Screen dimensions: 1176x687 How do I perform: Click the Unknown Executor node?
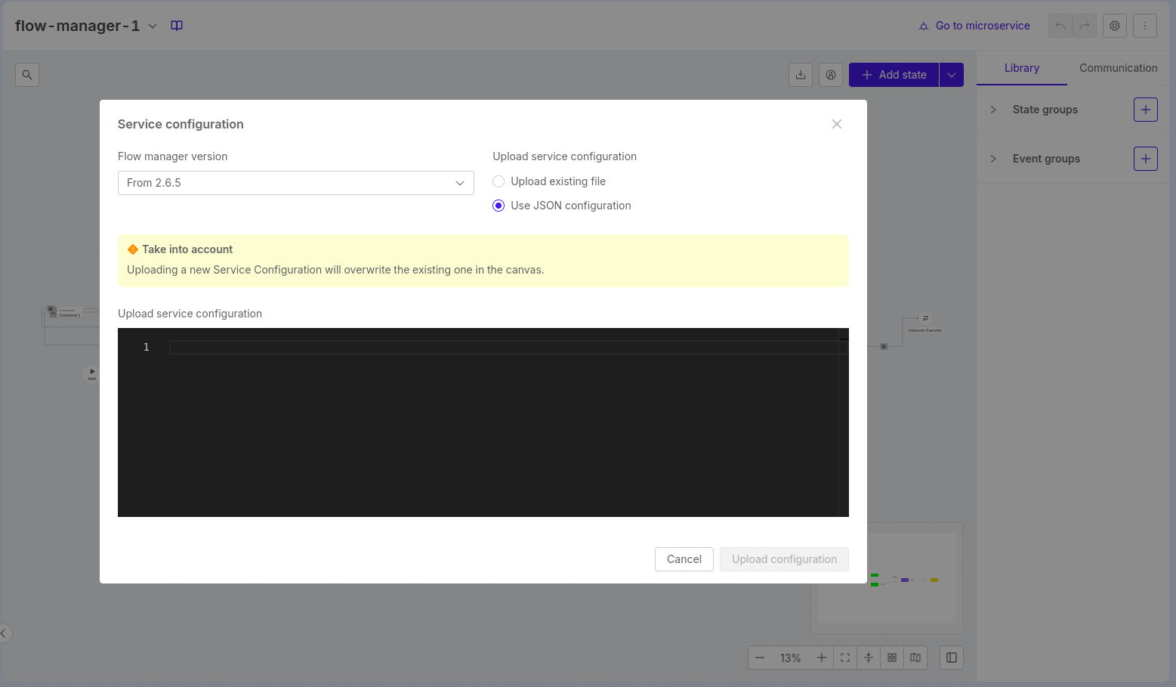click(924, 324)
